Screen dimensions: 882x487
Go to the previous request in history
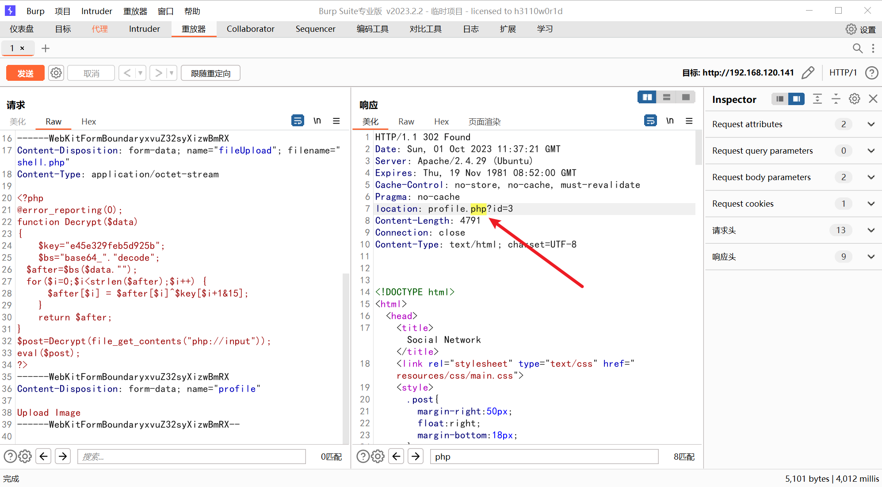[x=127, y=73]
